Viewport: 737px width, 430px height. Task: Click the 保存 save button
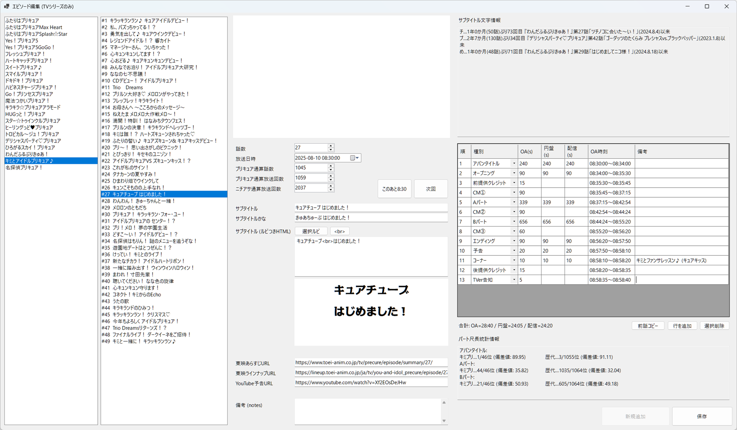[x=701, y=416]
